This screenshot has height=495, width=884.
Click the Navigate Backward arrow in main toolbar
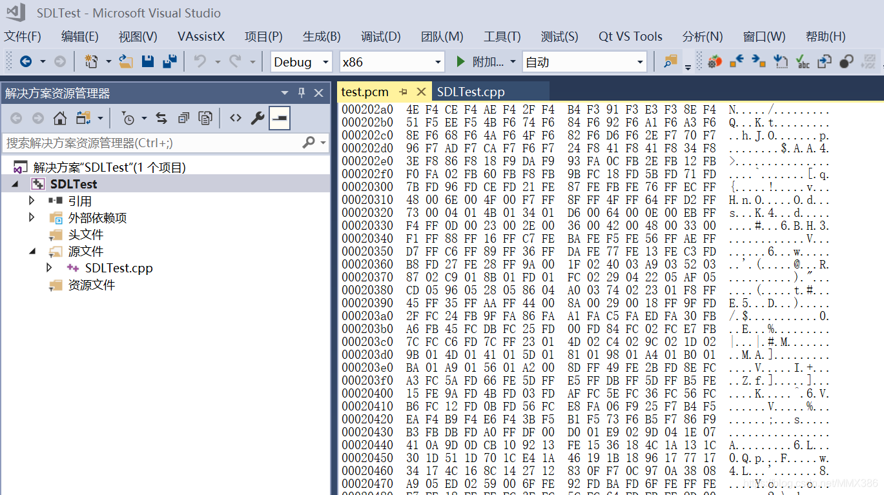pos(26,61)
